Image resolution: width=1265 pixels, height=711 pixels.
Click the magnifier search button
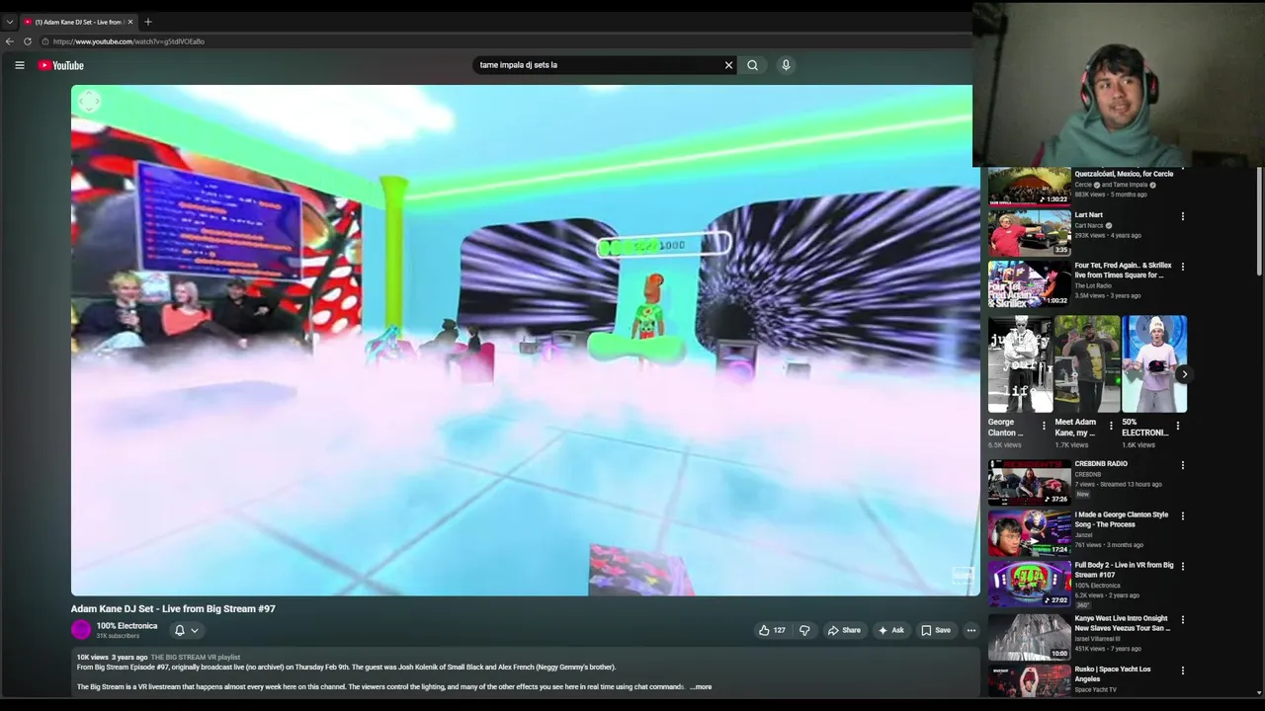coord(753,65)
